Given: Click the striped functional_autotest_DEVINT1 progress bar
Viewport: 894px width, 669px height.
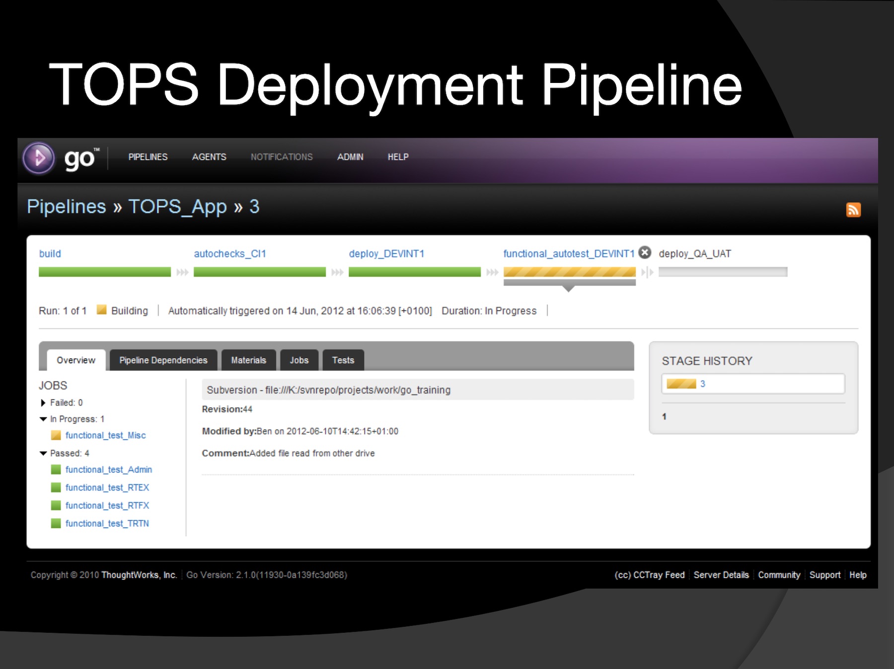Looking at the screenshot, I should (x=570, y=272).
